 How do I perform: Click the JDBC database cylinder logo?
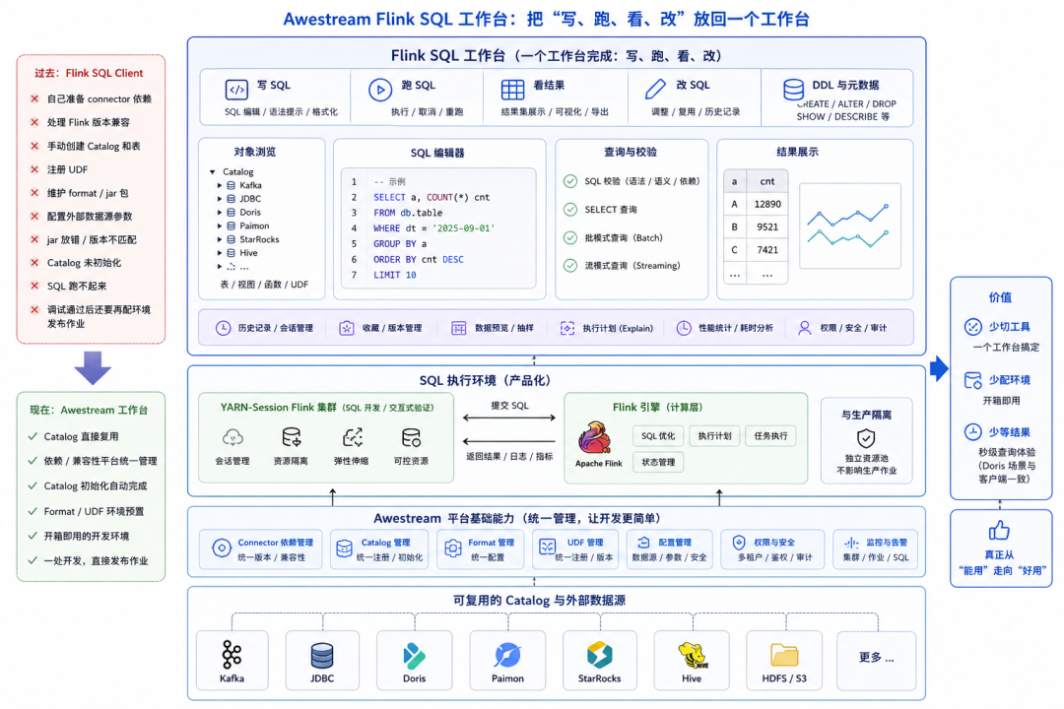click(x=321, y=656)
